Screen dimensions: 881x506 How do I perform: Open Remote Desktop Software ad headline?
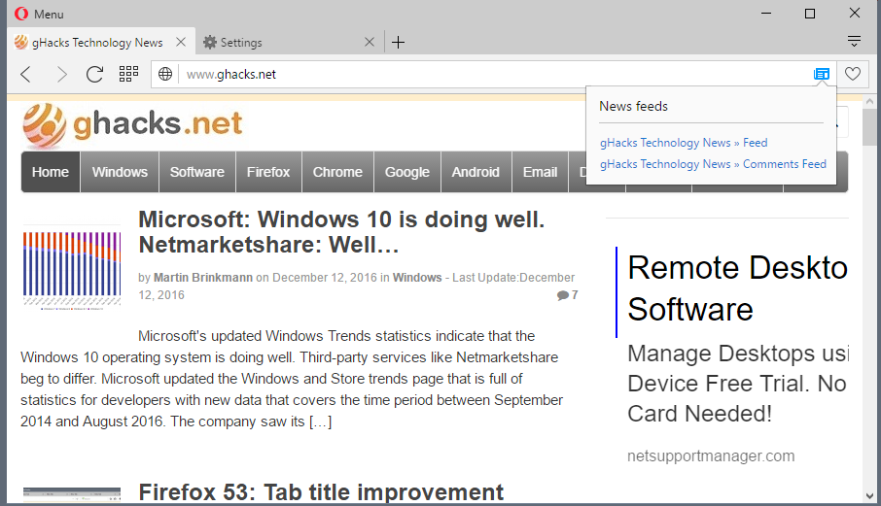pos(738,288)
